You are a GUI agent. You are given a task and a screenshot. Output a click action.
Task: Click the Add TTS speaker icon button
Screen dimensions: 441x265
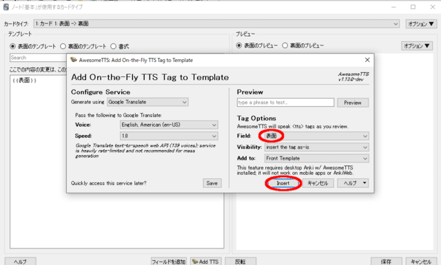[x=206, y=262]
